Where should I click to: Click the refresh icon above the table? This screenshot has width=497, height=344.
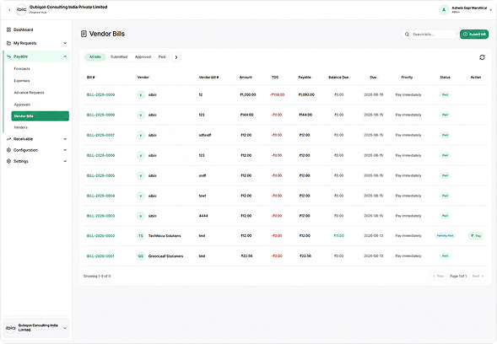[482, 57]
